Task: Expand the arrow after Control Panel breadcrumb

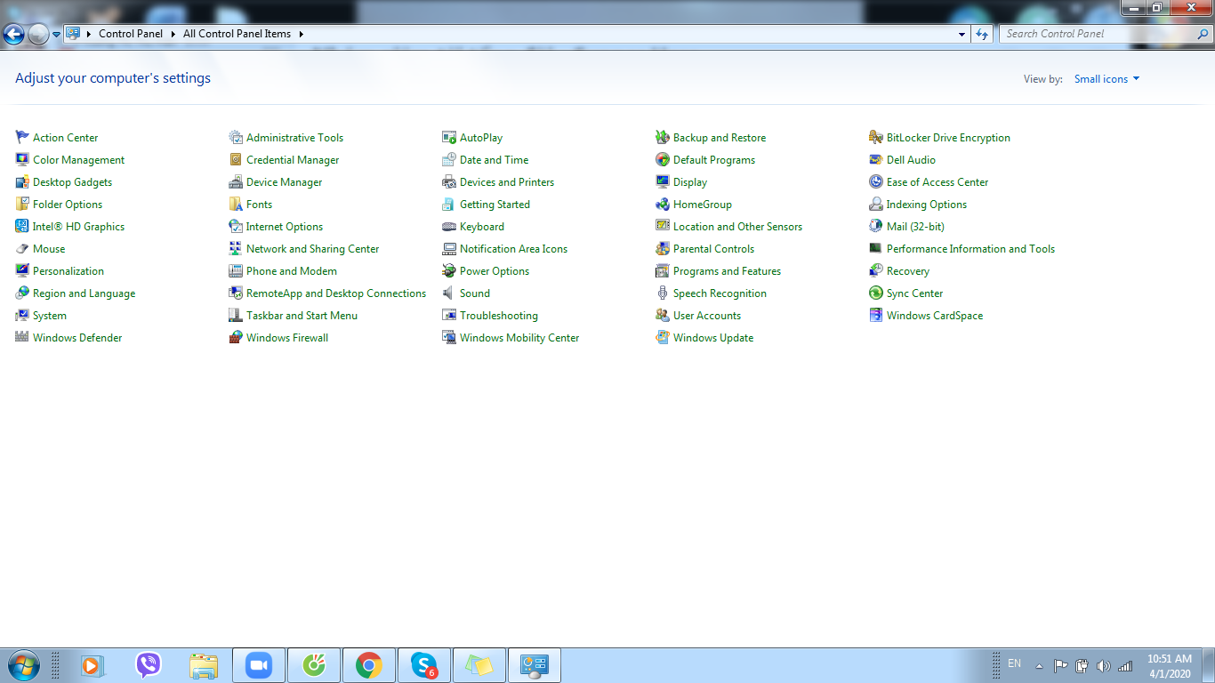Action: click(173, 34)
